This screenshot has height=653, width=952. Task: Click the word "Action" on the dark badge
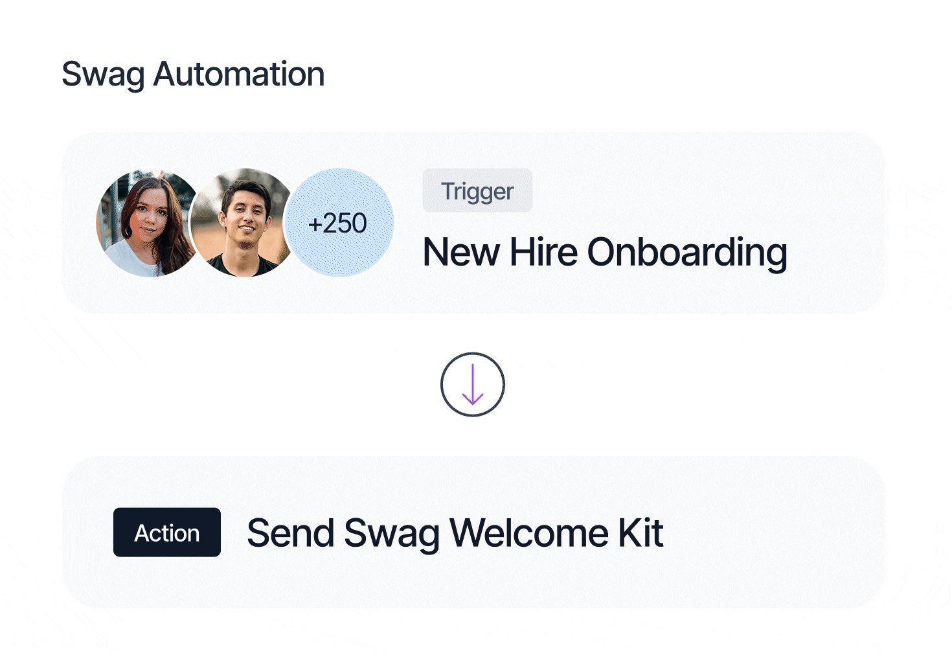(x=167, y=533)
